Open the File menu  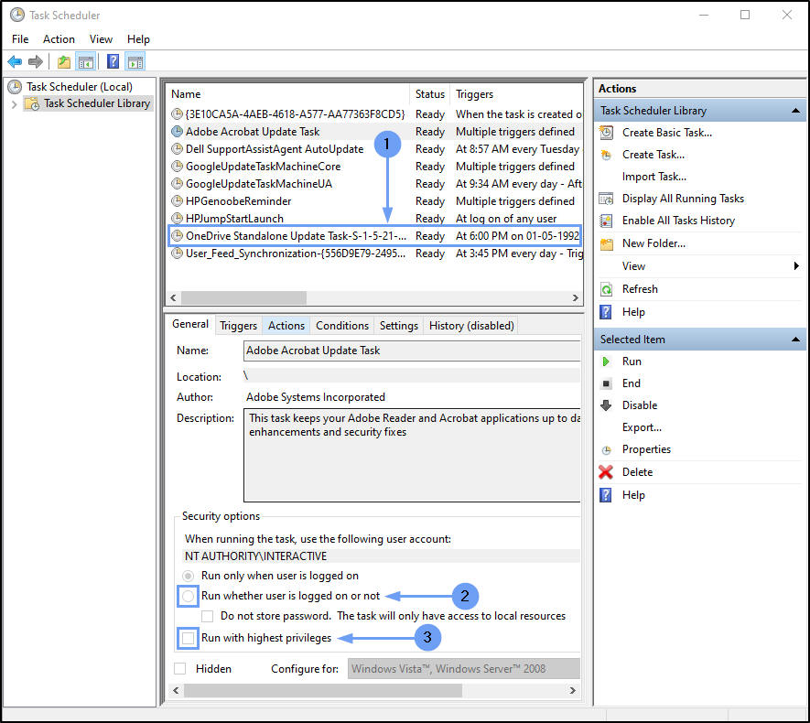[x=20, y=39]
